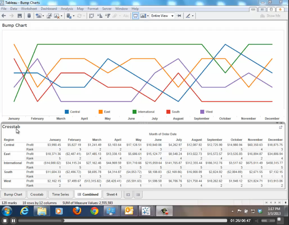The image size is (289, 225).
Task: Toggle the Presentation Mode button
Action: [136, 16]
